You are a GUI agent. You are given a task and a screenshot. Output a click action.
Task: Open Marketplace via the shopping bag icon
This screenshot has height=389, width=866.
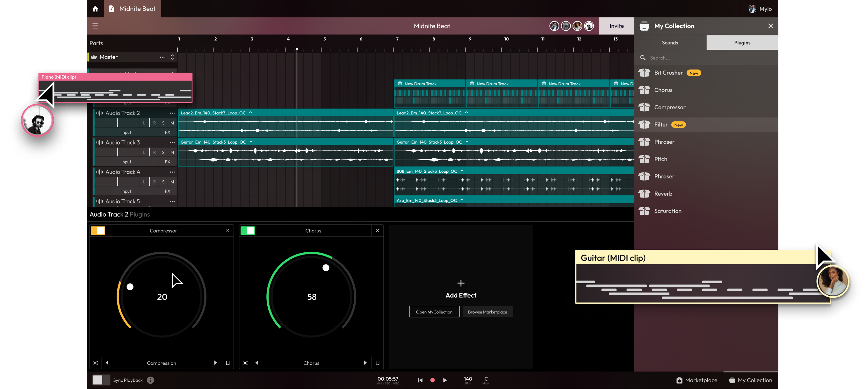click(680, 380)
